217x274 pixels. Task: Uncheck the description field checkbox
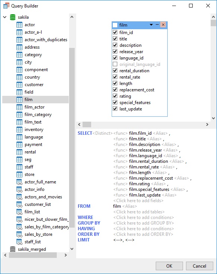(115, 45)
